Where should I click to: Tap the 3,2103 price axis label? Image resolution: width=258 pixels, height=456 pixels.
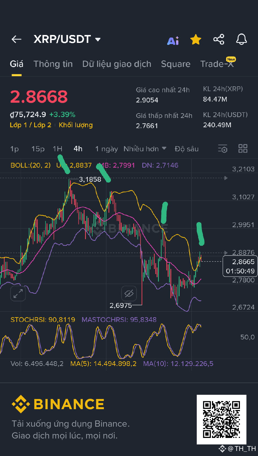point(243,169)
